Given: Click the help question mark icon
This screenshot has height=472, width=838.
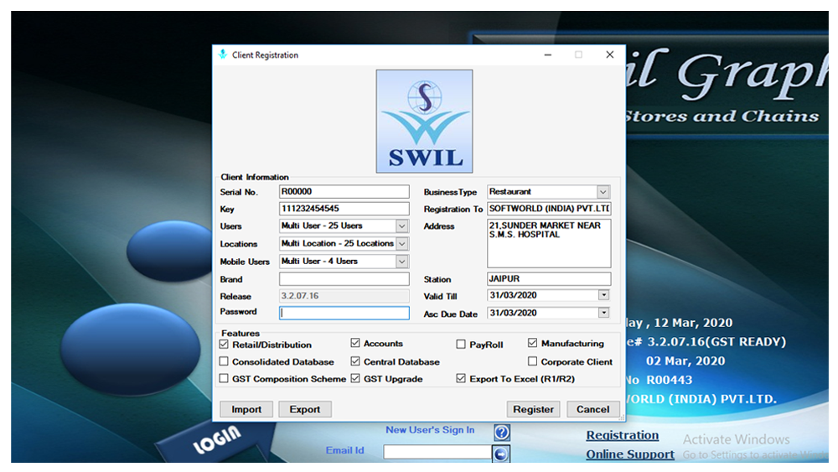Looking at the screenshot, I should (501, 432).
